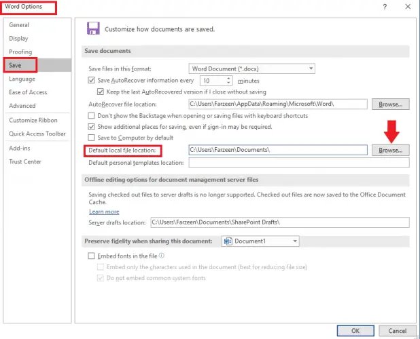Enable Embed fonts in the file

point(91,256)
